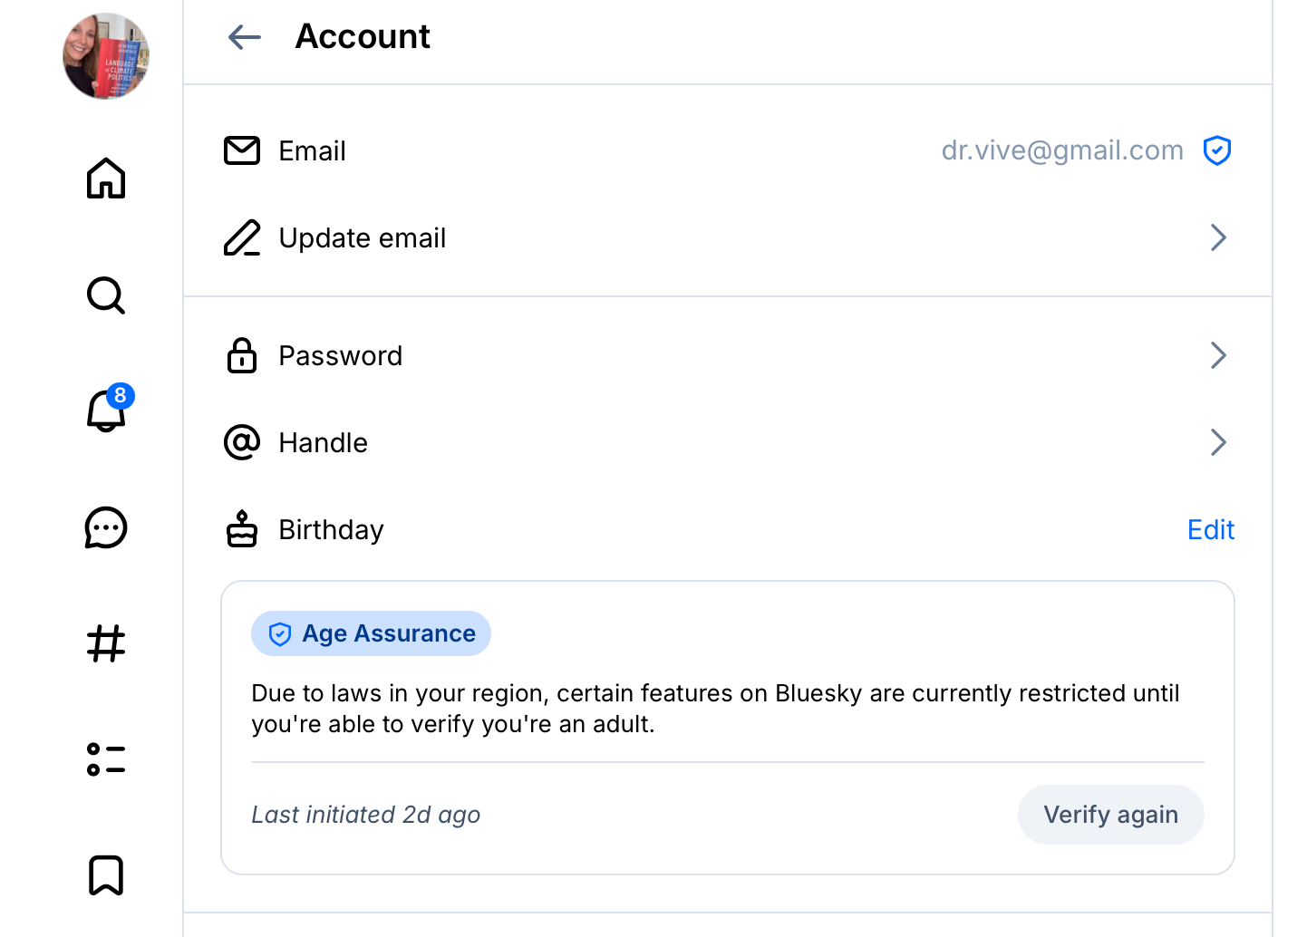Open Notifications bell with 8 badge
Screen dimensions: 1307x937
(106, 411)
